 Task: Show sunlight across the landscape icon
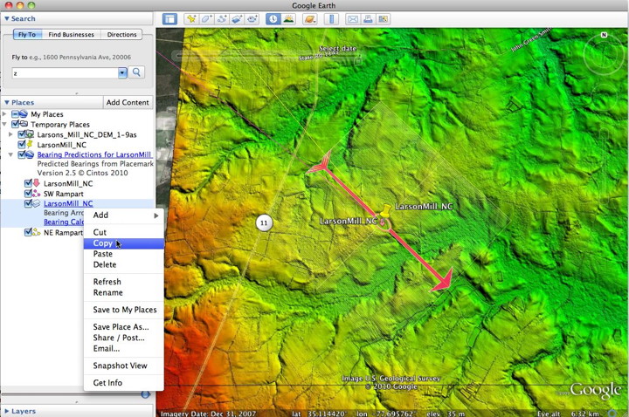click(x=288, y=18)
